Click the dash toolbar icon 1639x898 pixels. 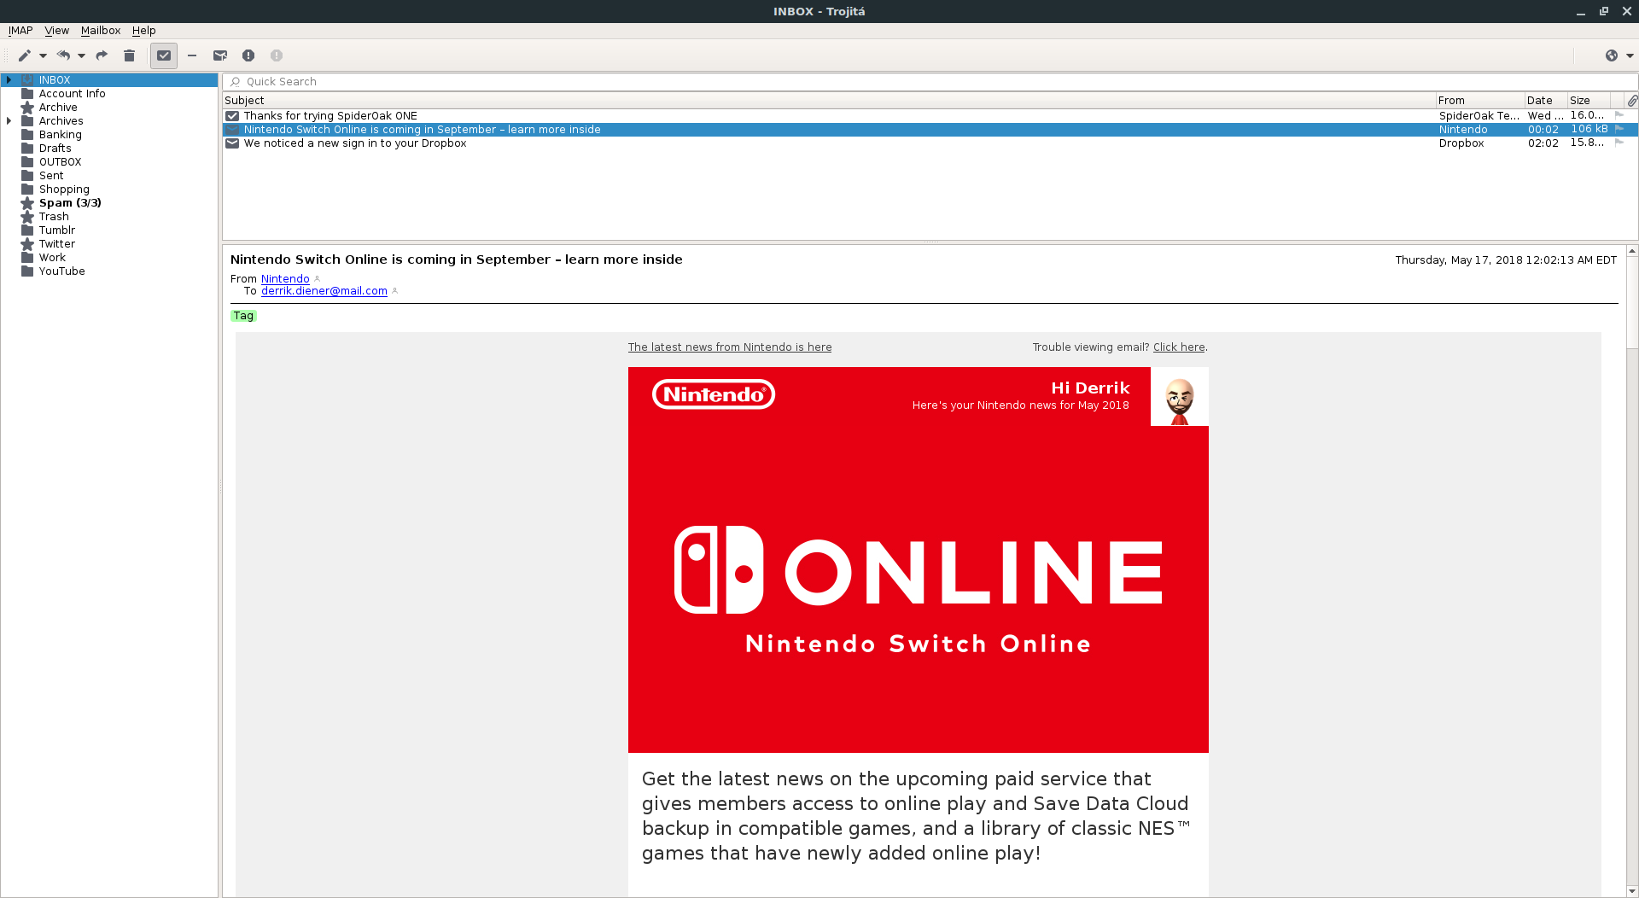click(x=192, y=55)
